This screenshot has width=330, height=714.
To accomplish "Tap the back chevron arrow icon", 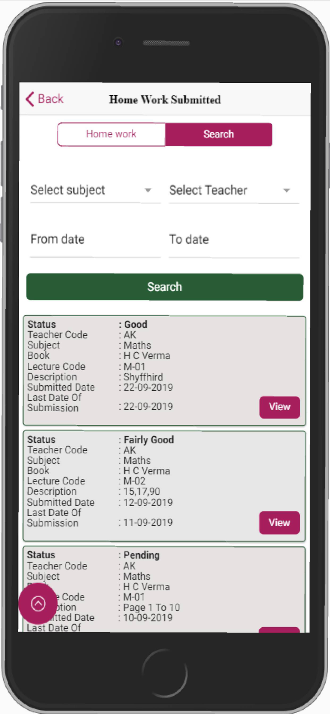I will [30, 99].
